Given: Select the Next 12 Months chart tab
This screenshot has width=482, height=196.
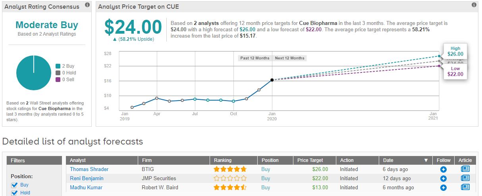Looking at the screenshot, I should coord(289,58).
